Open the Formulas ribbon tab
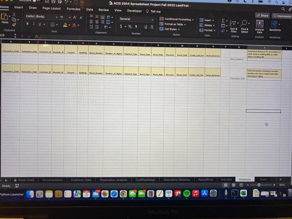292x219 pixels. click(x=73, y=9)
